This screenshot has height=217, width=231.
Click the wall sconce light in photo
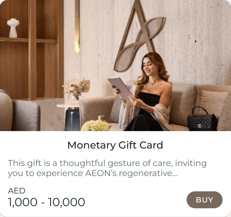pos(77,26)
